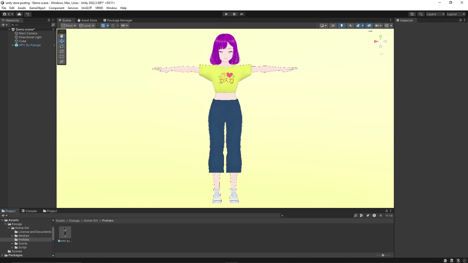Open the Pivot dropdown in scene toolbar
Screen dimensions: 468x263
[x=68, y=25]
